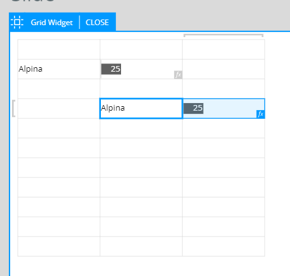Select the empty cell right of gray fx icon

(224, 69)
